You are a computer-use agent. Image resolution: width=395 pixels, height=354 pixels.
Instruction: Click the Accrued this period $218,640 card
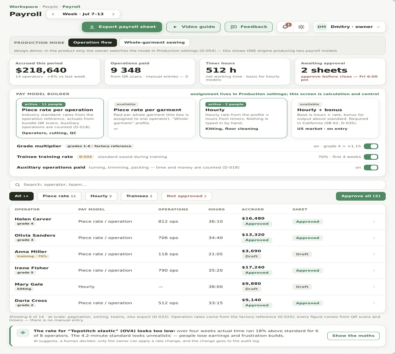click(x=55, y=72)
